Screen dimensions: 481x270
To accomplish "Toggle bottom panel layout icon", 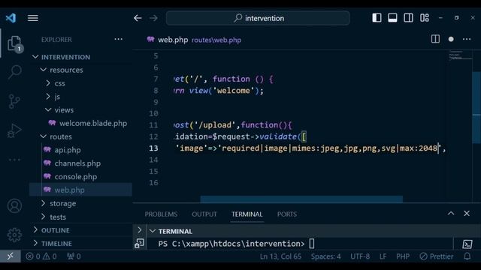I will [x=392, y=18].
